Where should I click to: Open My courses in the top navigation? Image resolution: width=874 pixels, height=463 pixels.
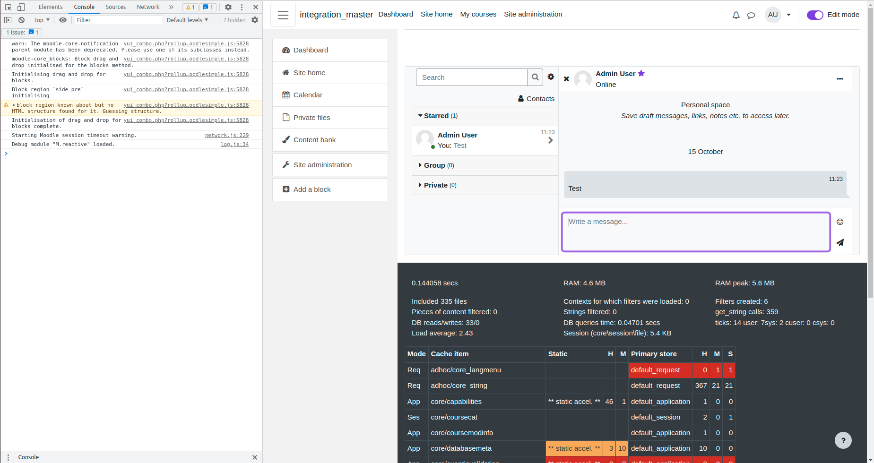tap(478, 14)
